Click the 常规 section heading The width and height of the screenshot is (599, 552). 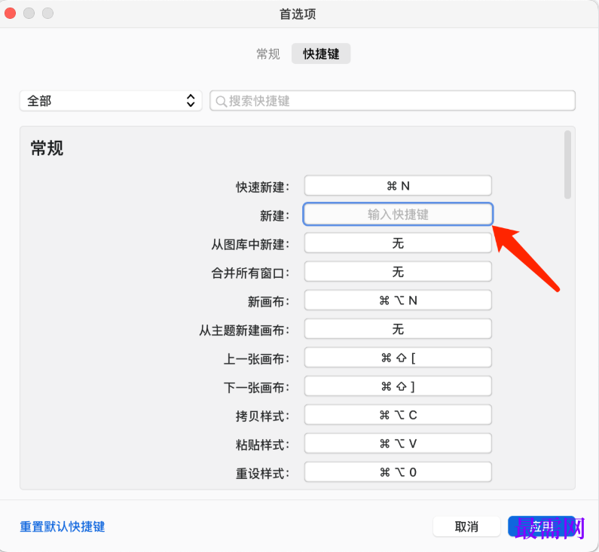(47, 148)
